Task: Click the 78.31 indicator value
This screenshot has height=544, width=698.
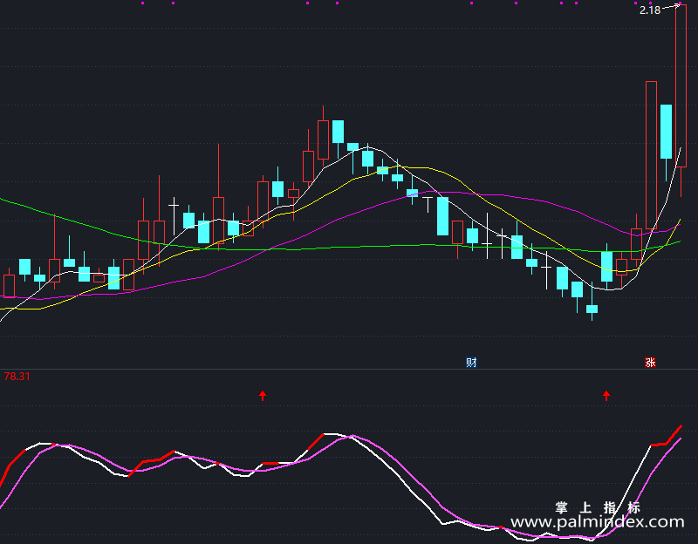Action: click(x=17, y=377)
